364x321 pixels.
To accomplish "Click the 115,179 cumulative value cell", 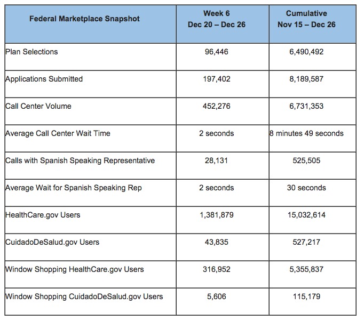I will 306,296.
